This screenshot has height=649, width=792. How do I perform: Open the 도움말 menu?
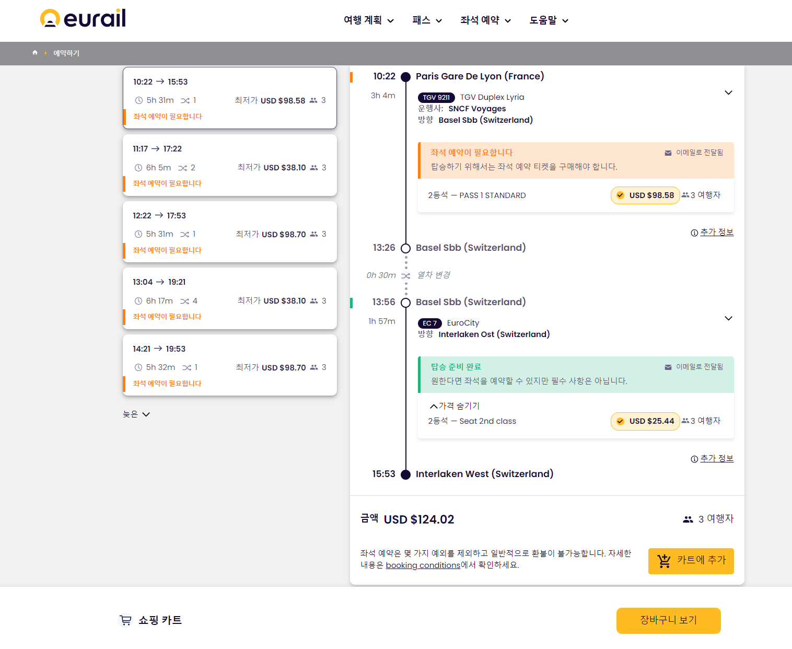tap(549, 20)
